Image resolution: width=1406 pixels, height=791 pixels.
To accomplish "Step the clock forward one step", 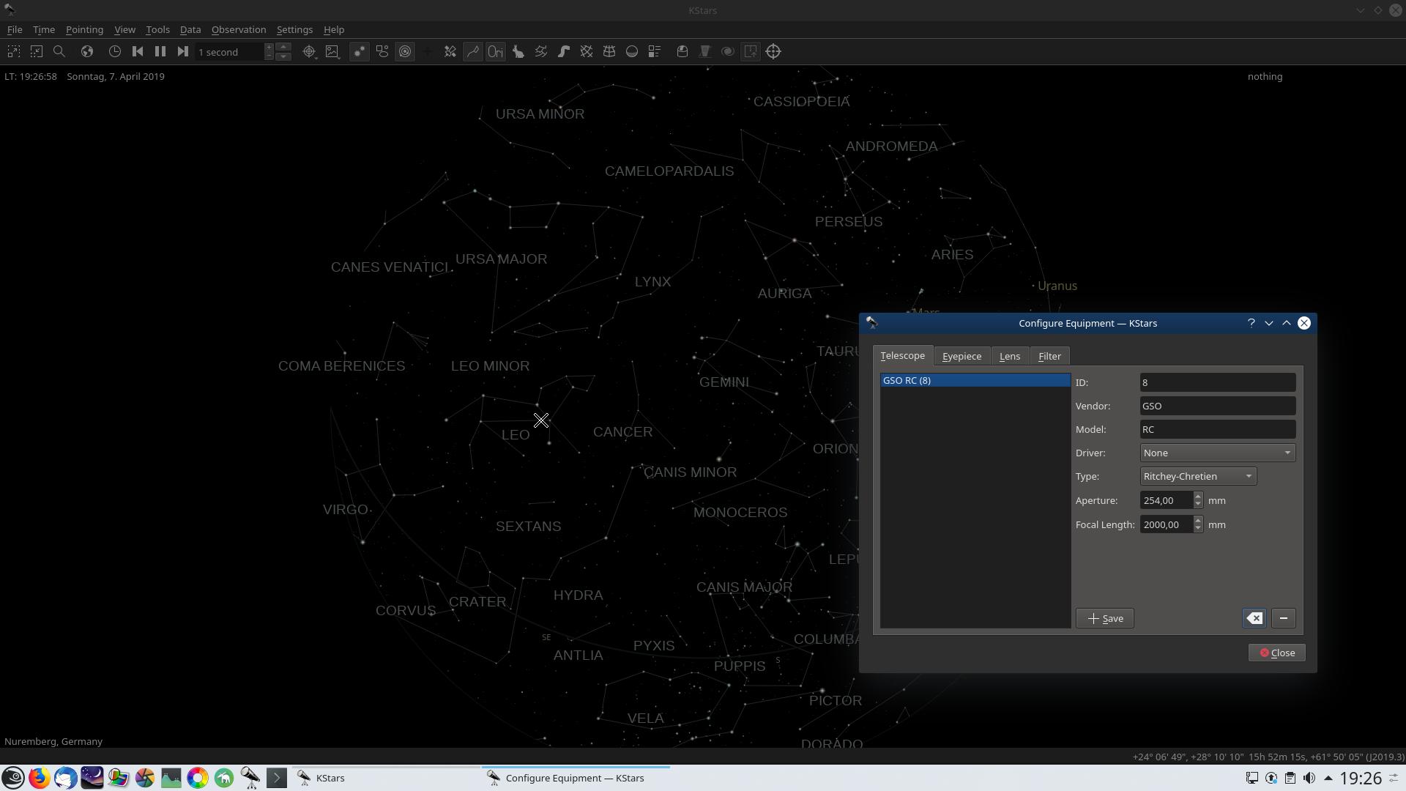I will pos(183,51).
